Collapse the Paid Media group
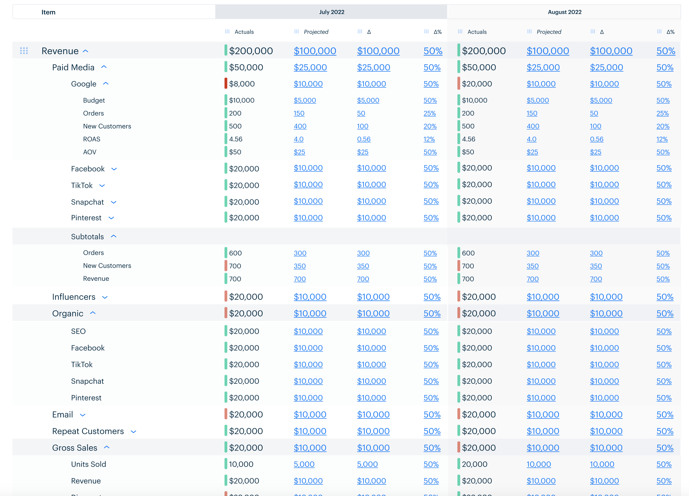689x496 pixels. pyautogui.click(x=104, y=67)
